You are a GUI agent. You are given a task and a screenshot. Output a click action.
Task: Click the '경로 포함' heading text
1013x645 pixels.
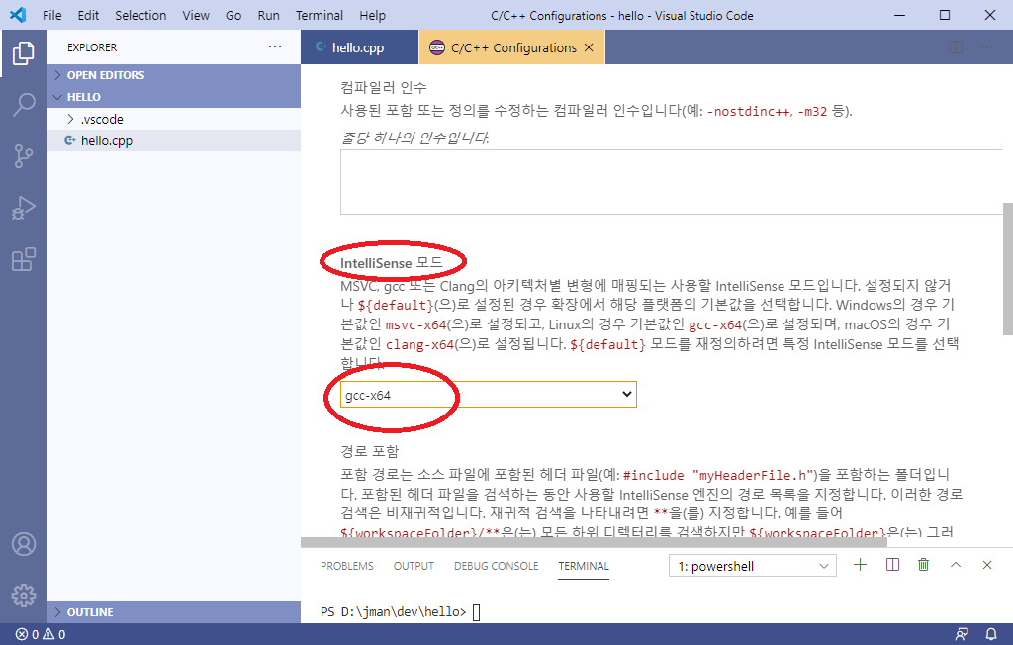click(x=370, y=451)
